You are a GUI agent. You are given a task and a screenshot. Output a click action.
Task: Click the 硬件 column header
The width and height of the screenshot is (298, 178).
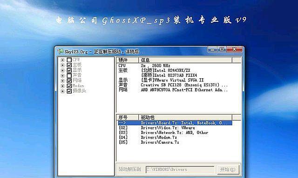tap(127, 60)
